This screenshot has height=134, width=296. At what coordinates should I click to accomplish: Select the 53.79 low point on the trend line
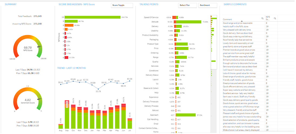click(x=98, y=89)
